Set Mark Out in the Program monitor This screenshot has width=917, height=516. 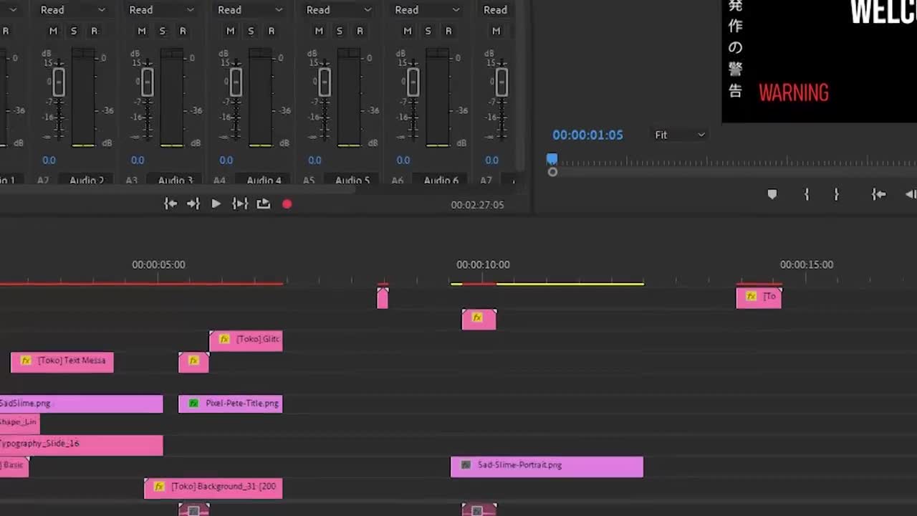[836, 194]
